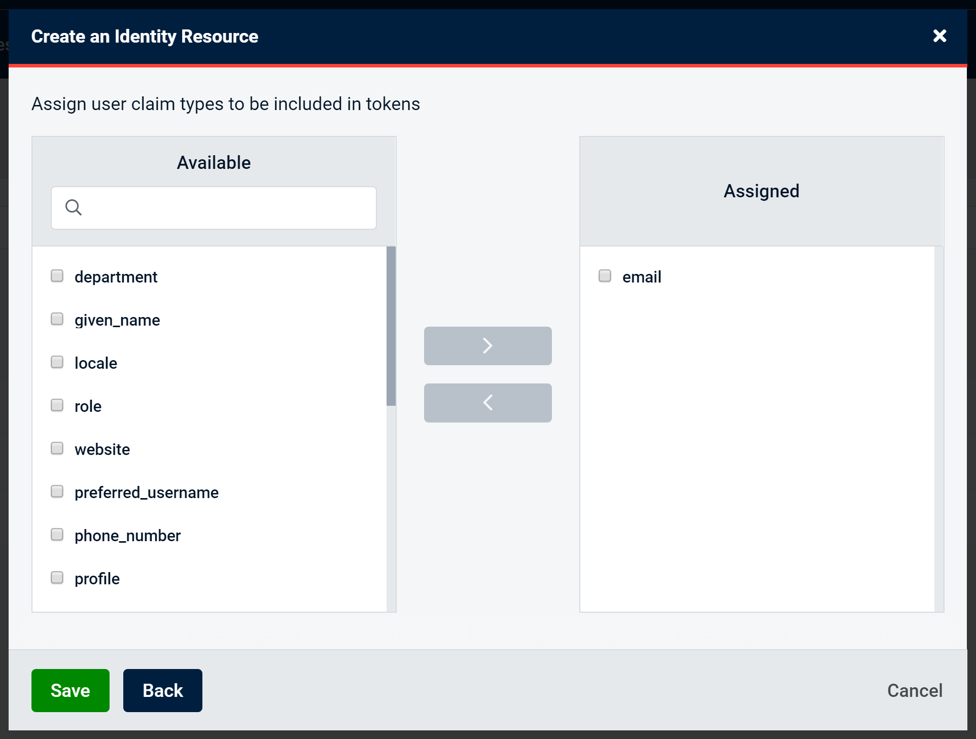Click the Back button
Image resolution: width=976 pixels, height=739 pixels.
point(162,690)
